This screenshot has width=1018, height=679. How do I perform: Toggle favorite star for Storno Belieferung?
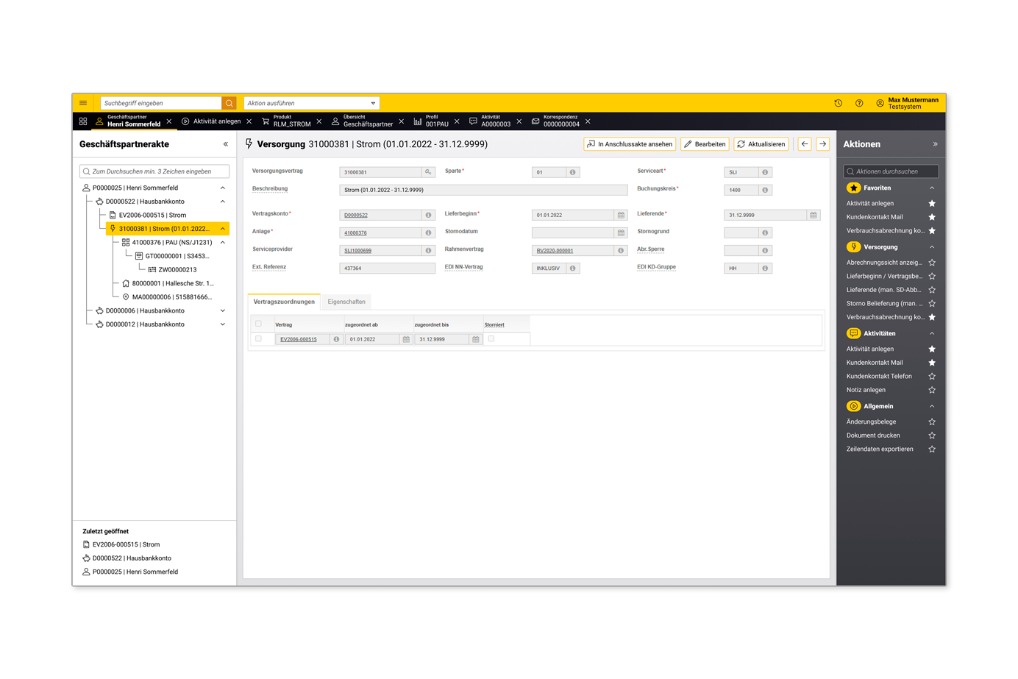tap(932, 304)
